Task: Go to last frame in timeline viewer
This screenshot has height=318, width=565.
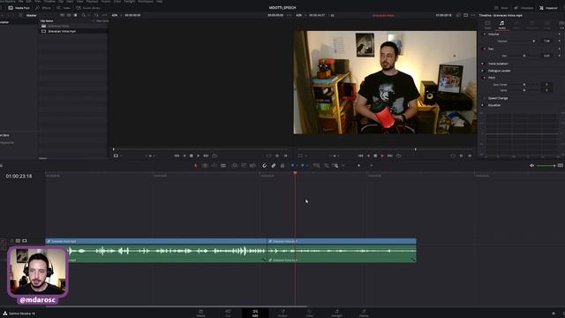Action: (390, 155)
